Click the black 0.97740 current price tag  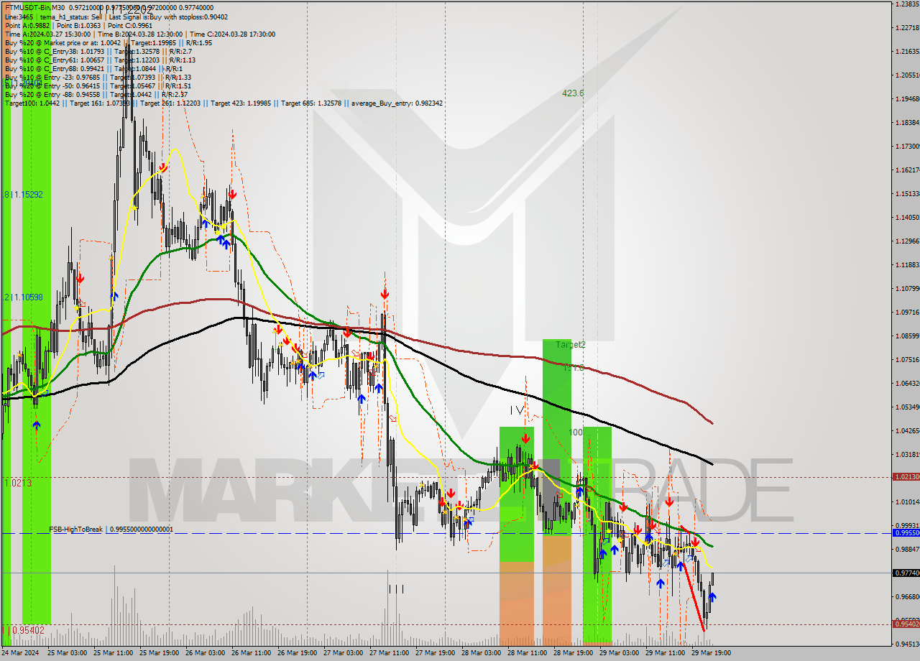906,573
